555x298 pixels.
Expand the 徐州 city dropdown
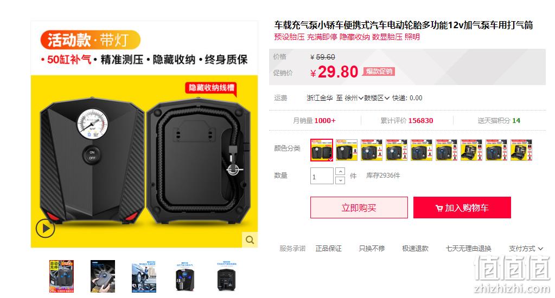354,98
